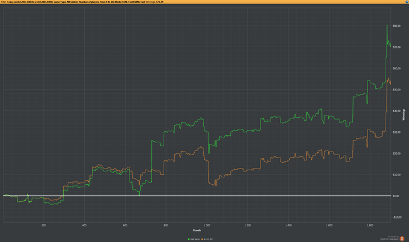Image resolution: width=409 pixels, height=242 pixels.
Task: Click the vertical Winnings axis title
Action: [x=404, y=114]
